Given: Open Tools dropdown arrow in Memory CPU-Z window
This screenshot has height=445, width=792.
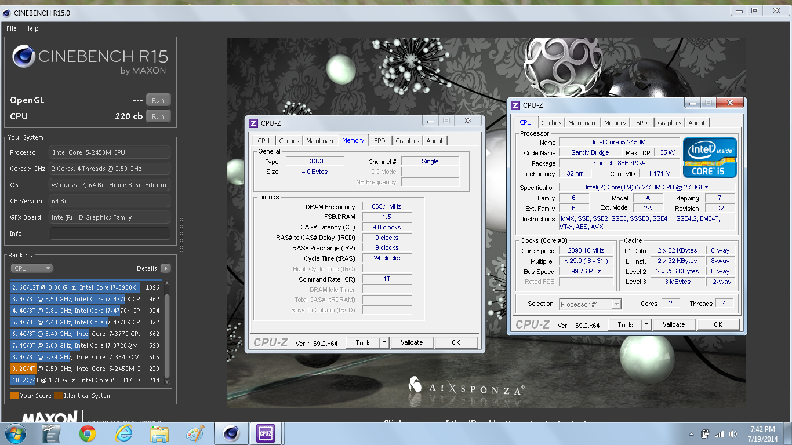Looking at the screenshot, I should click(x=384, y=342).
